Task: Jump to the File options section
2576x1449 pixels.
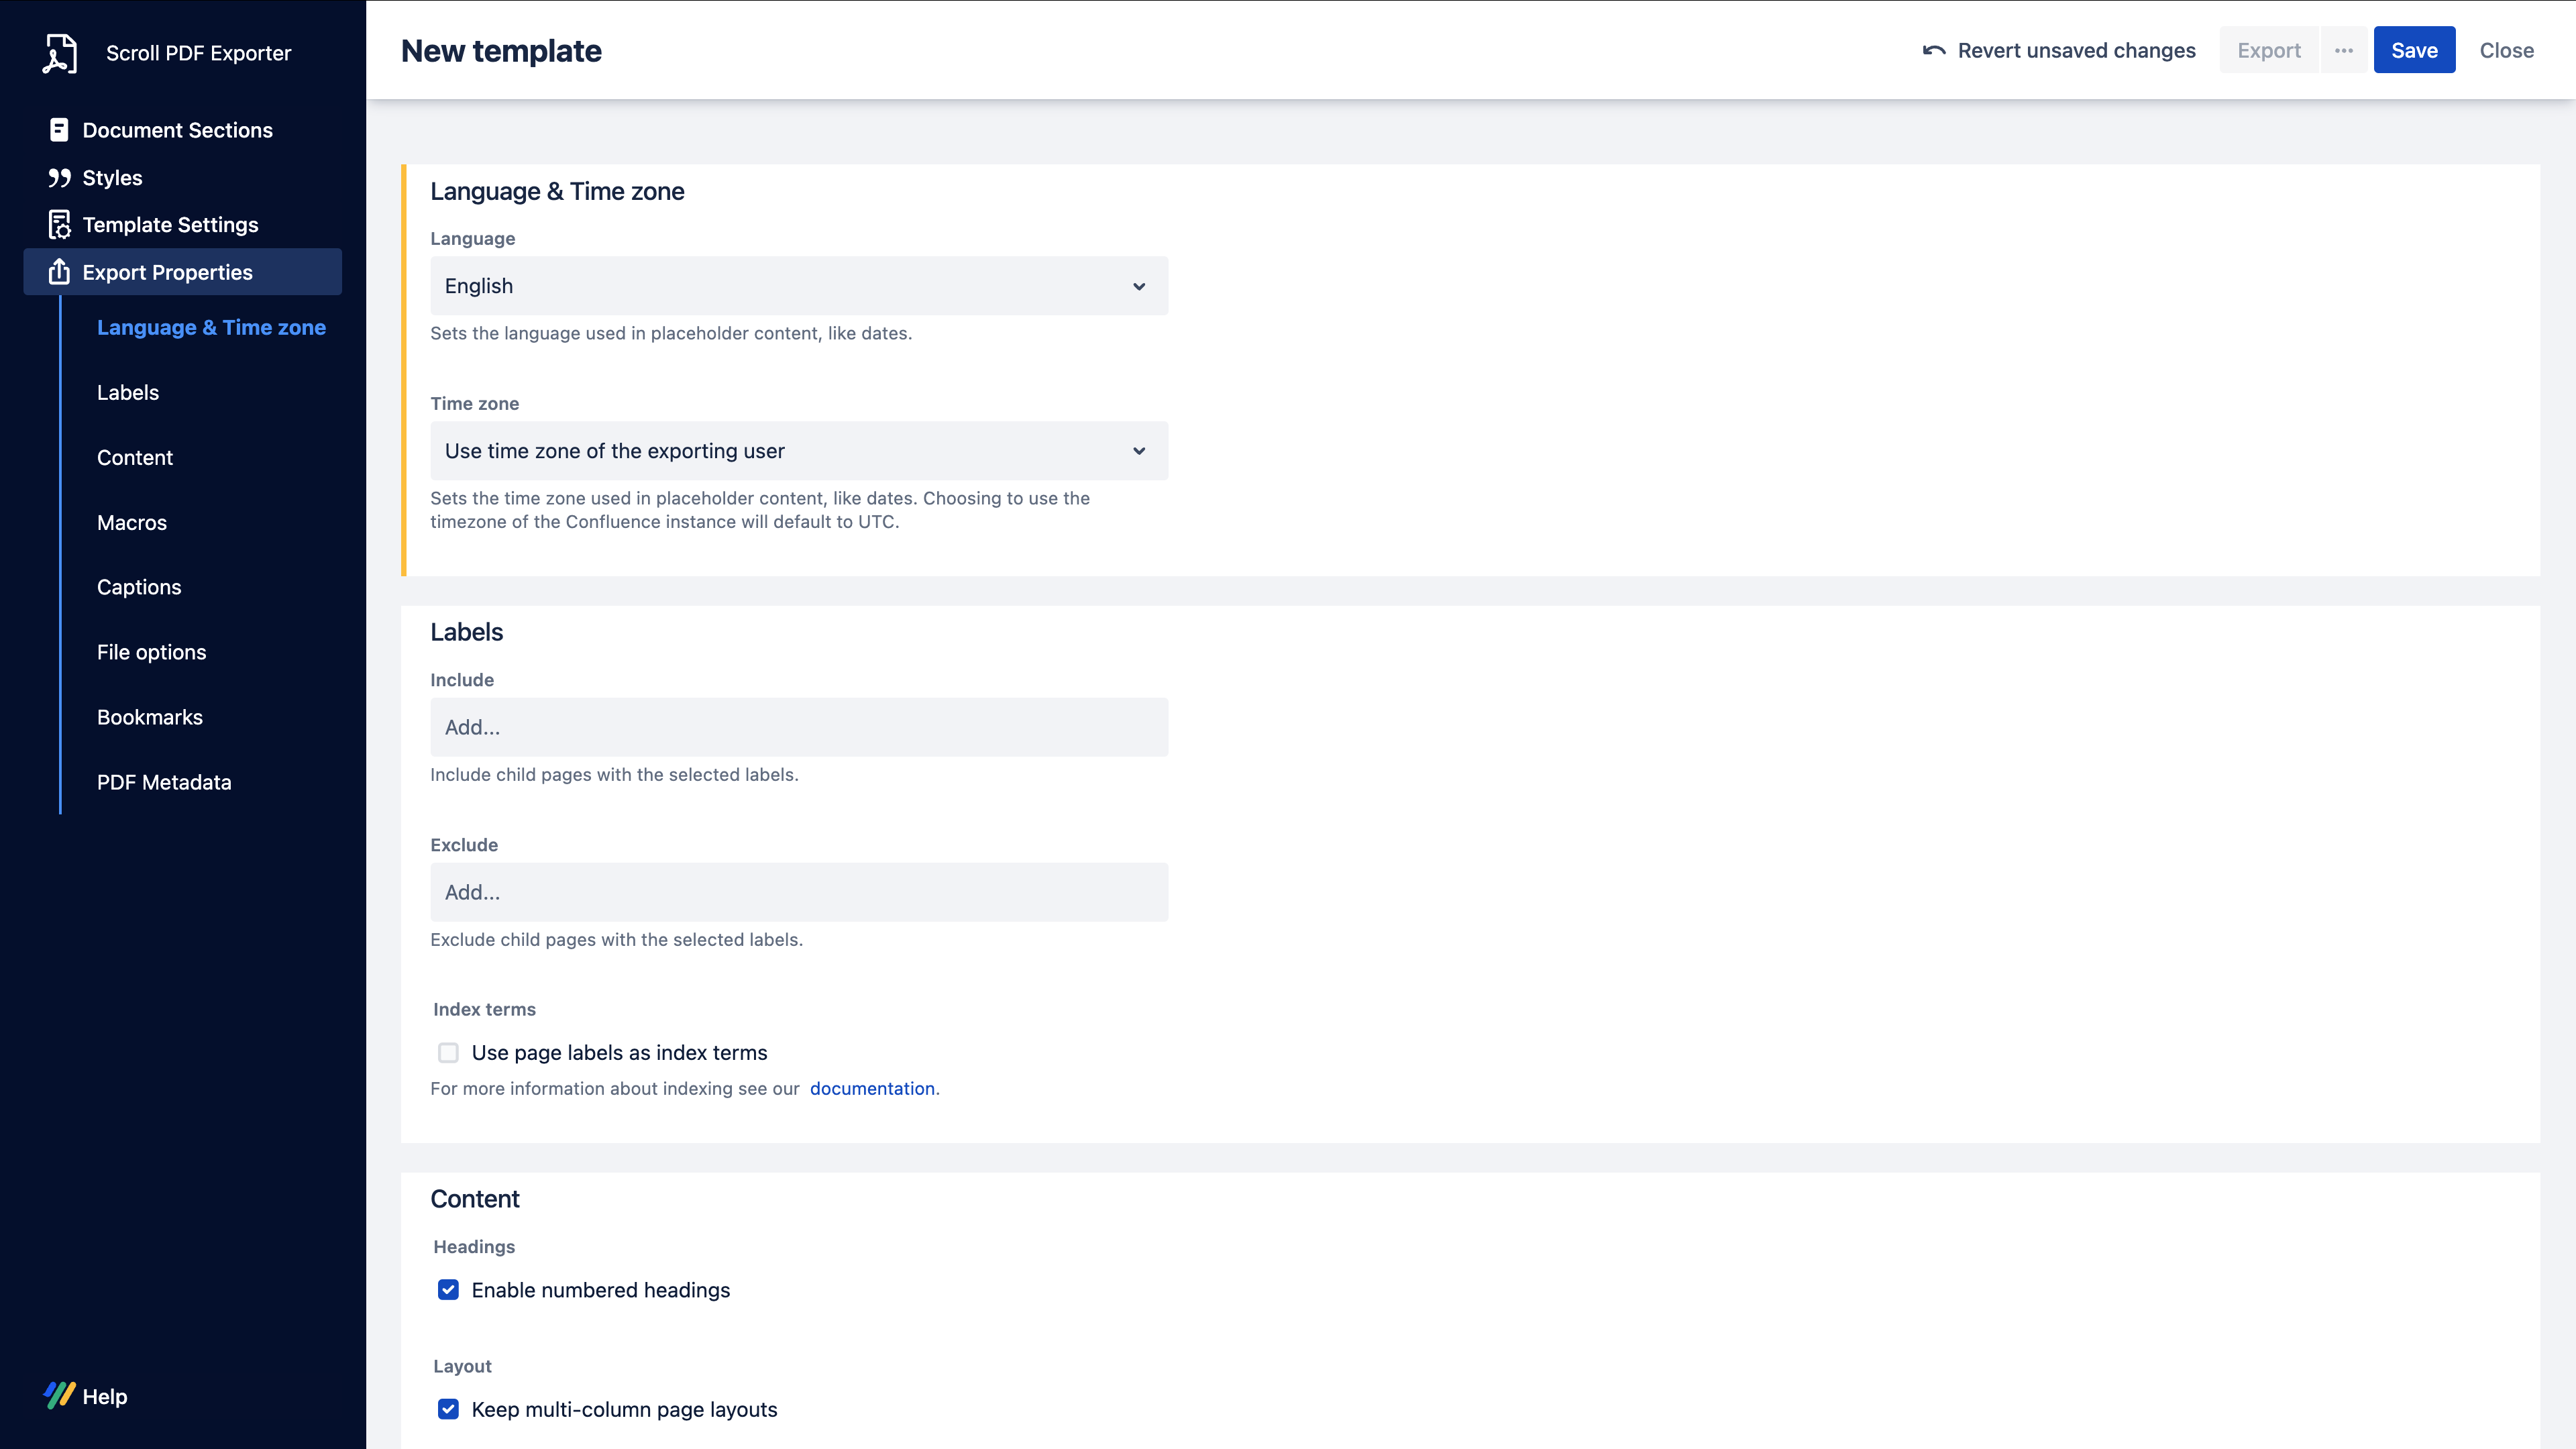Action: coord(151,653)
